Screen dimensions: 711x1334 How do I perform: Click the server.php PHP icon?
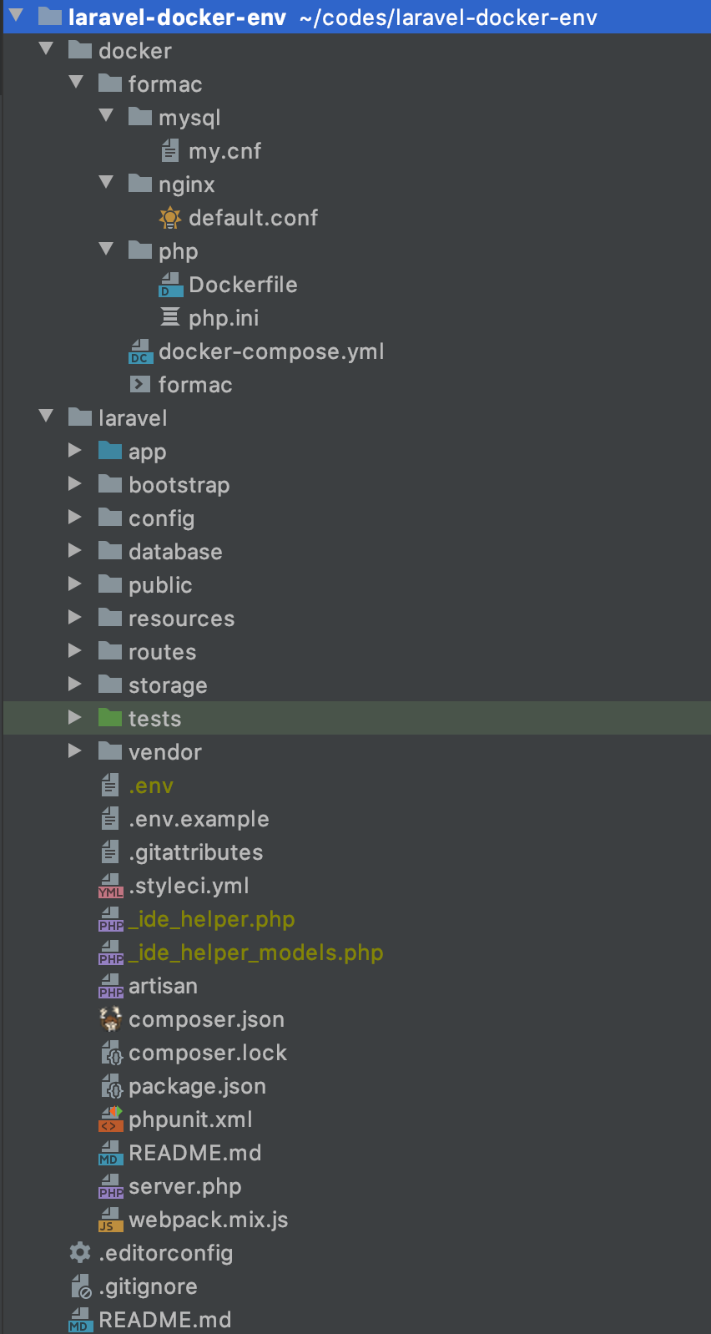tap(110, 1186)
